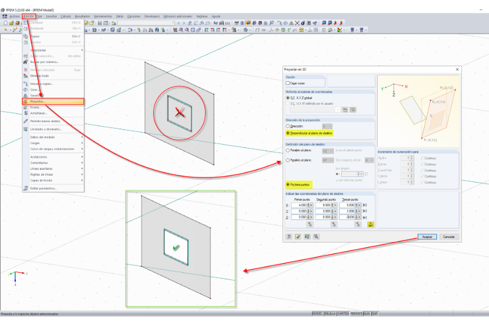The height and width of the screenshot is (323, 489).
Task: Toggle REJILLA grid status bar button
Action: point(330,313)
